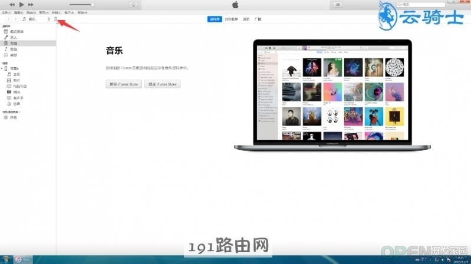This screenshot has width=471, height=264.
Task: Switch to the 资料库 tab
Action: (215, 19)
